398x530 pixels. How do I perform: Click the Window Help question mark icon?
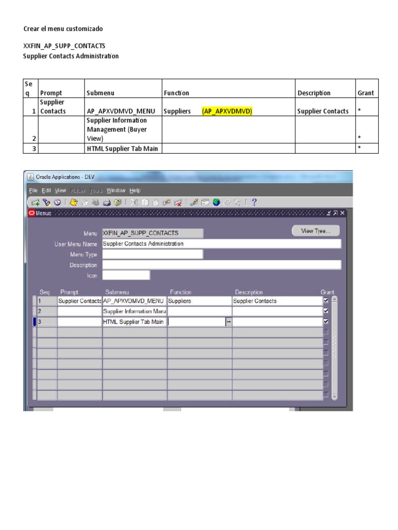(x=254, y=202)
